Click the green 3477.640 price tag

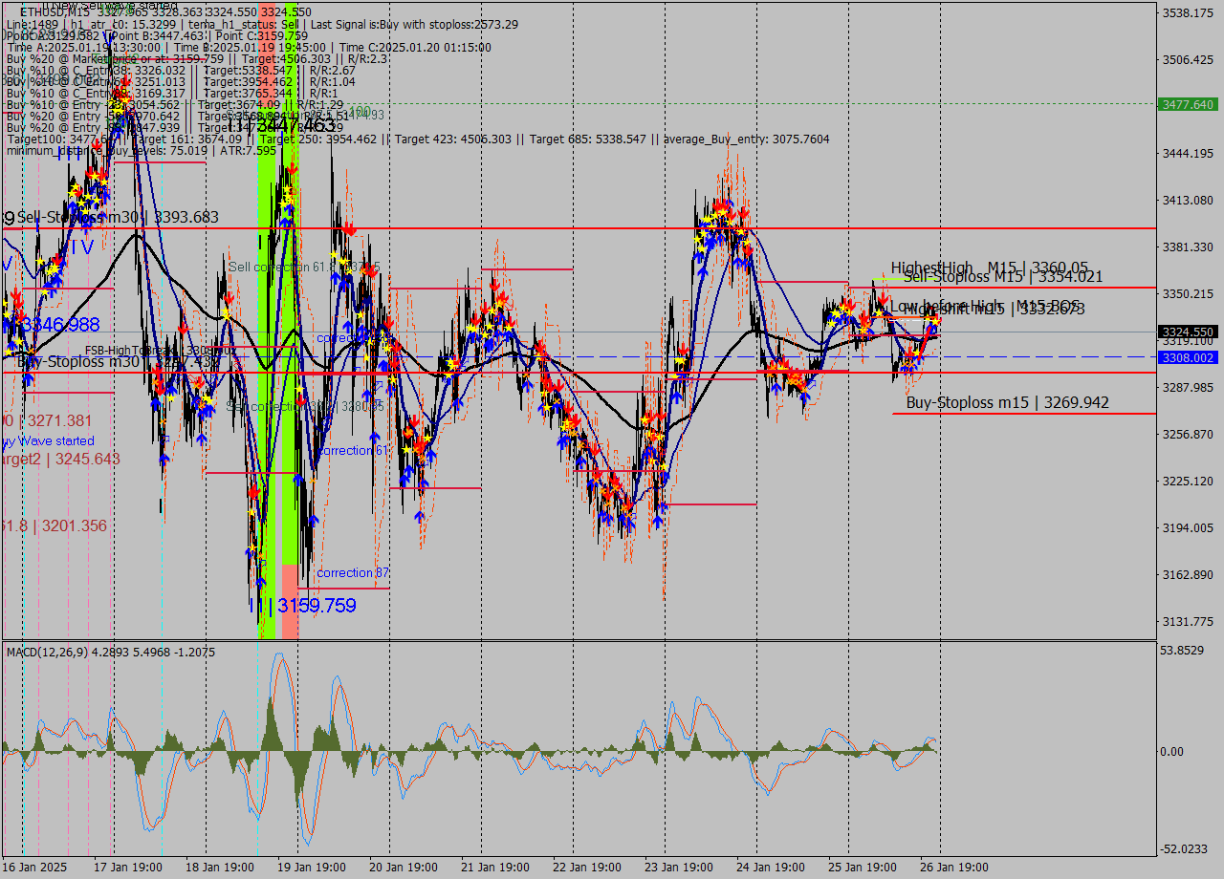click(1187, 104)
